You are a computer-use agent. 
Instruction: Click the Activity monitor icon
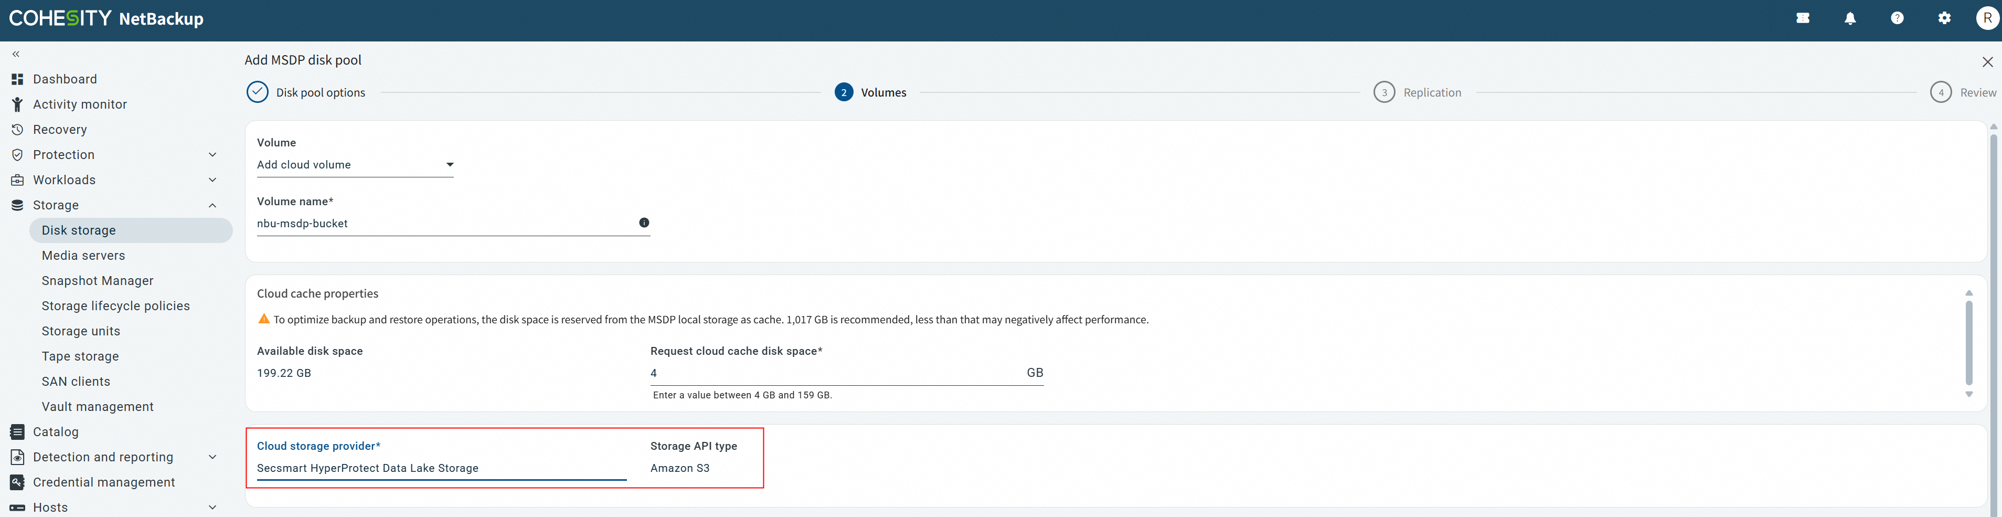point(17,104)
